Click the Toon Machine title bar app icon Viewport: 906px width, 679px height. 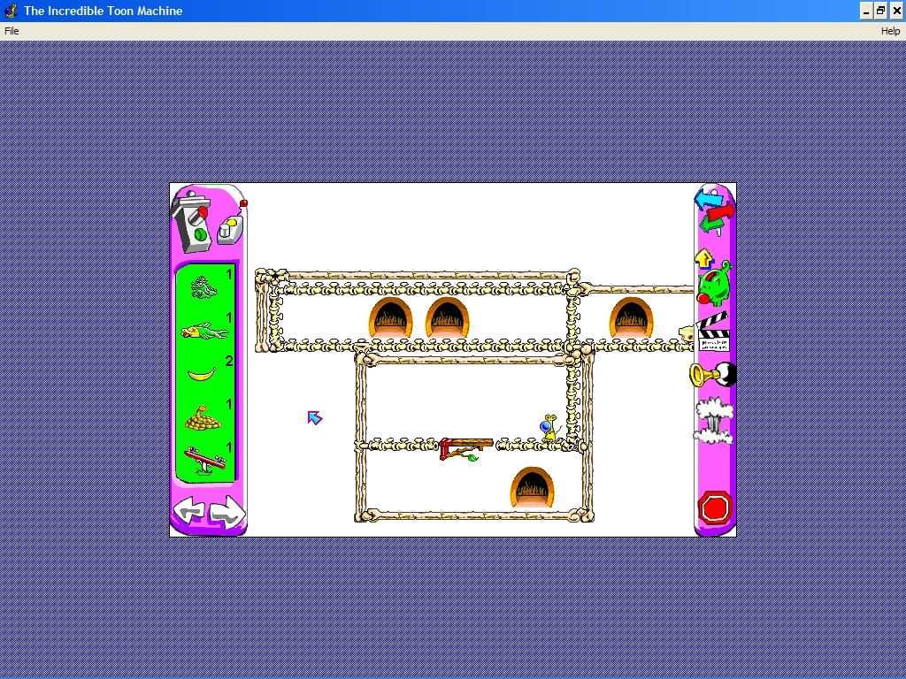point(11,11)
